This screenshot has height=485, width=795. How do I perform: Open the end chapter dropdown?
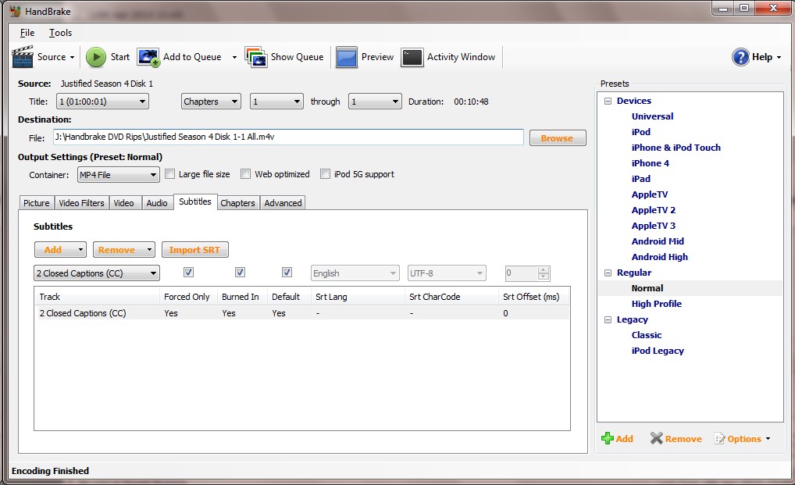(x=375, y=102)
